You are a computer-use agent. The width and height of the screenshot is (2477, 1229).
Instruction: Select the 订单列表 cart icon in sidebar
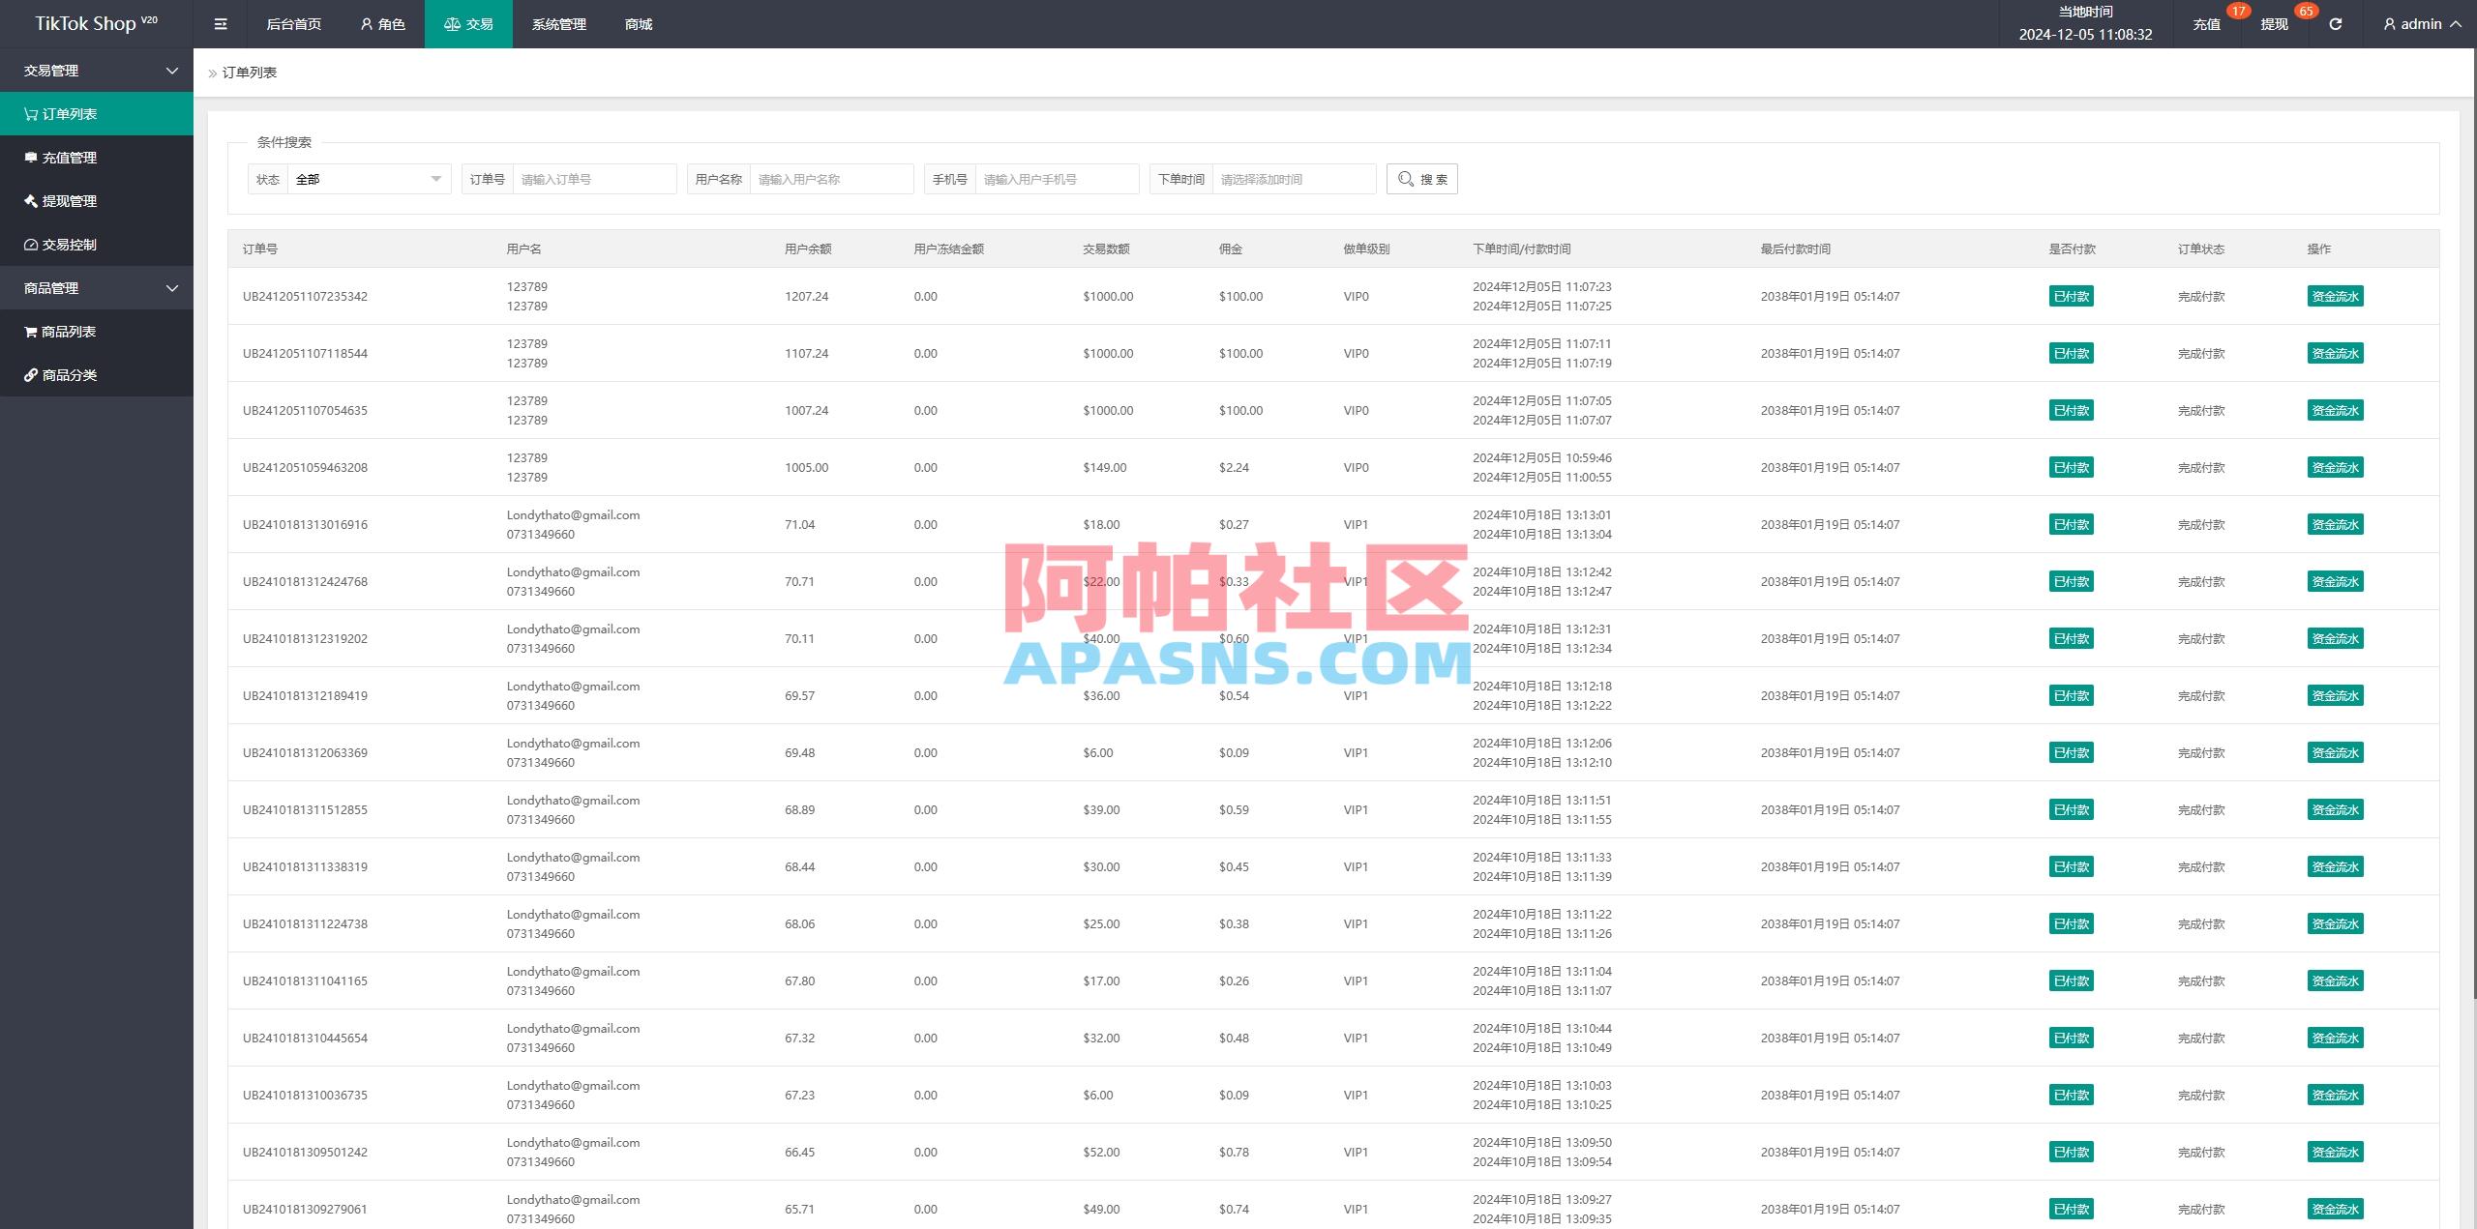click(x=29, y=113)
